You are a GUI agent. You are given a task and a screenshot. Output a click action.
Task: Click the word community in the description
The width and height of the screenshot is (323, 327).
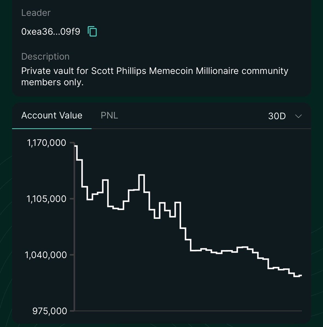click(265, 71)
